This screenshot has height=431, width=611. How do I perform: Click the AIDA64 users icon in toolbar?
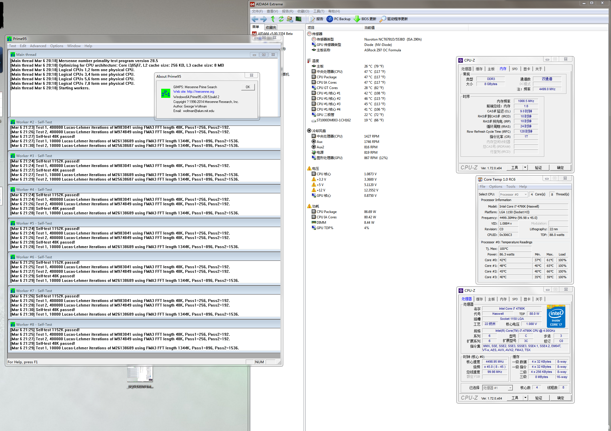point(290,19)
